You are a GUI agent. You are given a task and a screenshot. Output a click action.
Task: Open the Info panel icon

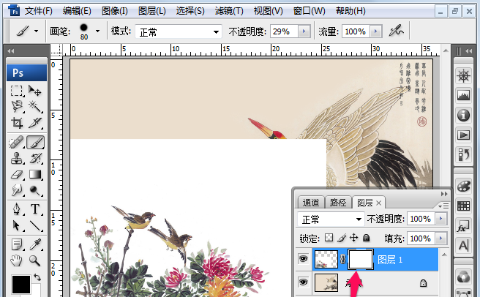coord(463,115)
